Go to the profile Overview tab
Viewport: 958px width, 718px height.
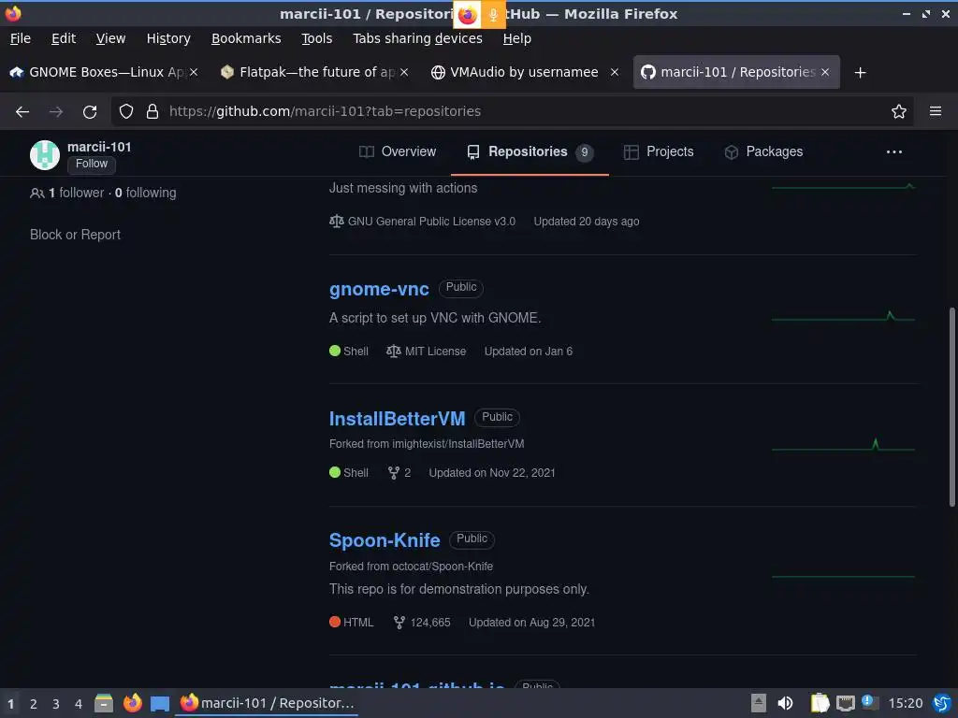(398, 152)
